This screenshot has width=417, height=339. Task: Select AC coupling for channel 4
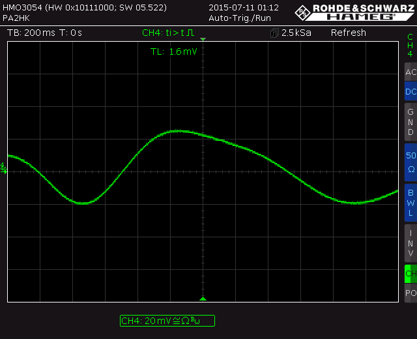pos(410,72)
